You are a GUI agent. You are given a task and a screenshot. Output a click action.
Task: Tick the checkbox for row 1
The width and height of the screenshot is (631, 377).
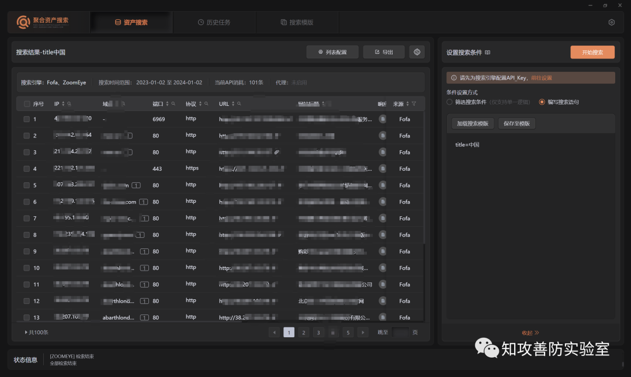[x=26, y=119]
